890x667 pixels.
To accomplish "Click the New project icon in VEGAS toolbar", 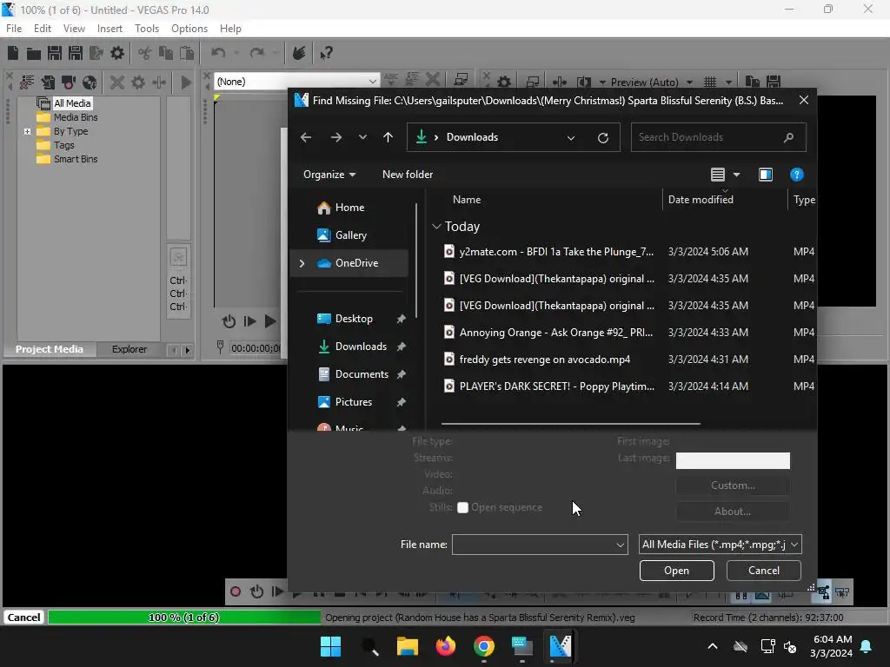I will (13, 53).
